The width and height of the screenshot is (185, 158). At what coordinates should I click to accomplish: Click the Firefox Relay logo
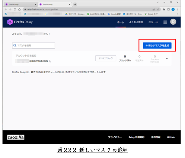[x=20, y=22]
